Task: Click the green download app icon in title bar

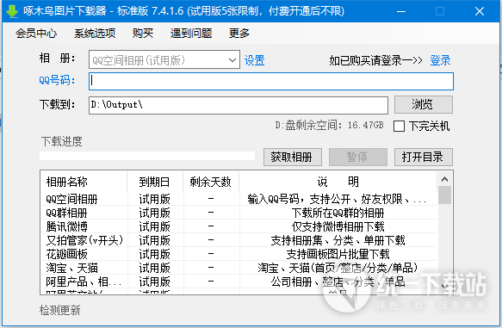Action: 12,11
